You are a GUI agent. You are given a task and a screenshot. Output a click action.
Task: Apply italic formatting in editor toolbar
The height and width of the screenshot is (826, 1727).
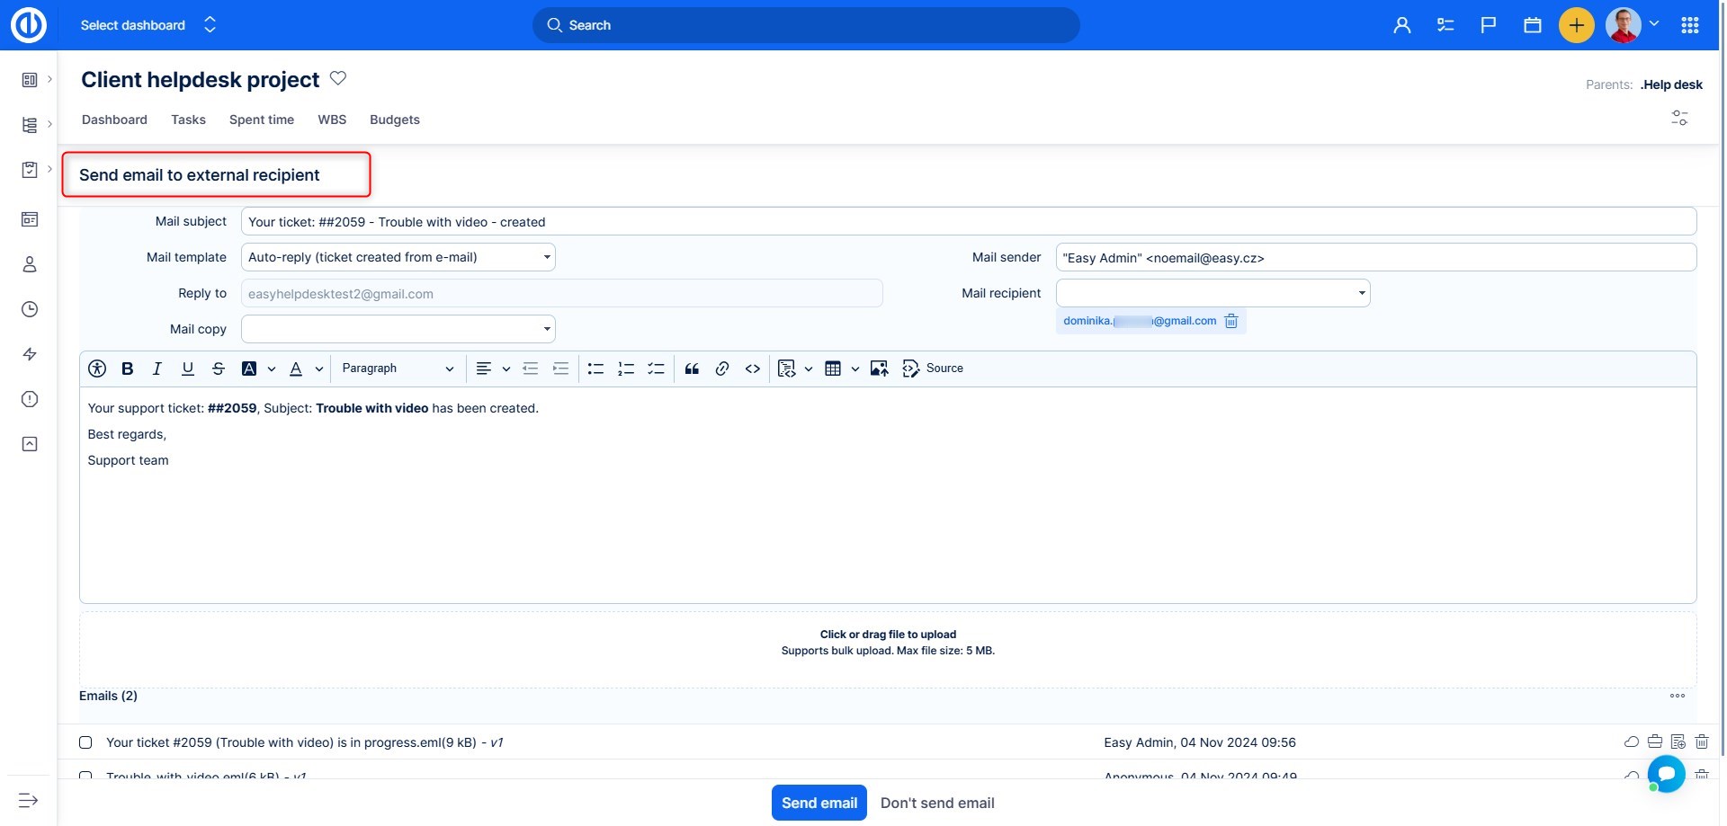pos(157,369)
